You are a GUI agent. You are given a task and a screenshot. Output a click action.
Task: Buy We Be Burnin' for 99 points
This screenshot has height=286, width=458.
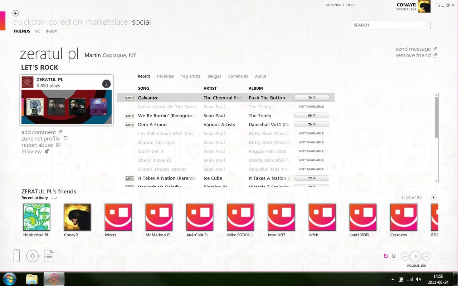point(311,115)
